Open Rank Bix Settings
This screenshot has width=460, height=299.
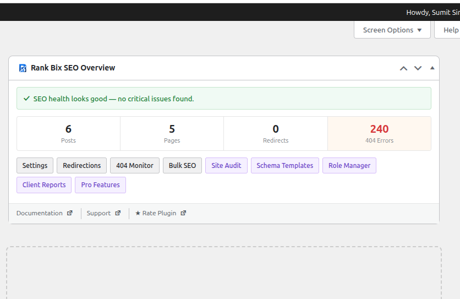(35, 165)
